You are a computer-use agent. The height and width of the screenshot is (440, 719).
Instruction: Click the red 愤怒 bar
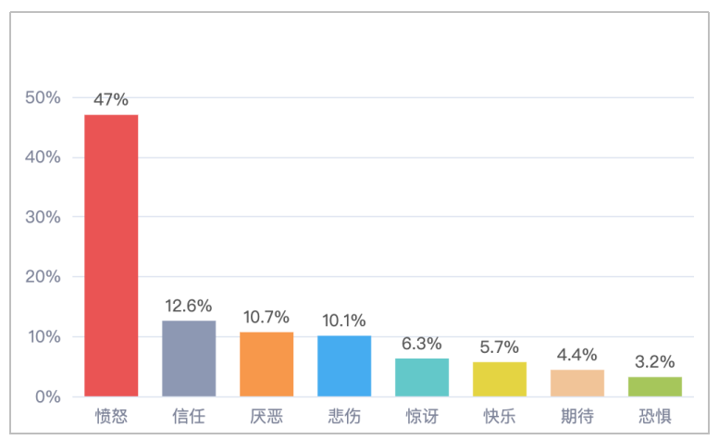[x=111, y=256]
